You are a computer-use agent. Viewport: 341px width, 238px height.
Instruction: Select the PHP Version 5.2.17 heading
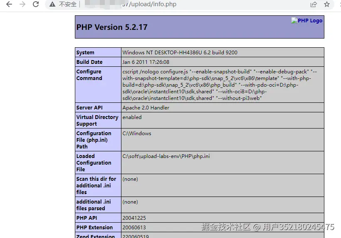pos(112,27)
